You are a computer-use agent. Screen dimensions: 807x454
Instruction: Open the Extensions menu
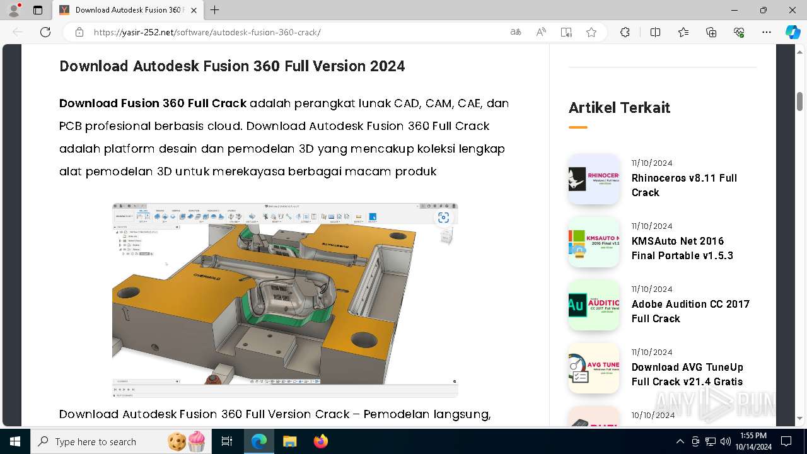click(625, 32)
